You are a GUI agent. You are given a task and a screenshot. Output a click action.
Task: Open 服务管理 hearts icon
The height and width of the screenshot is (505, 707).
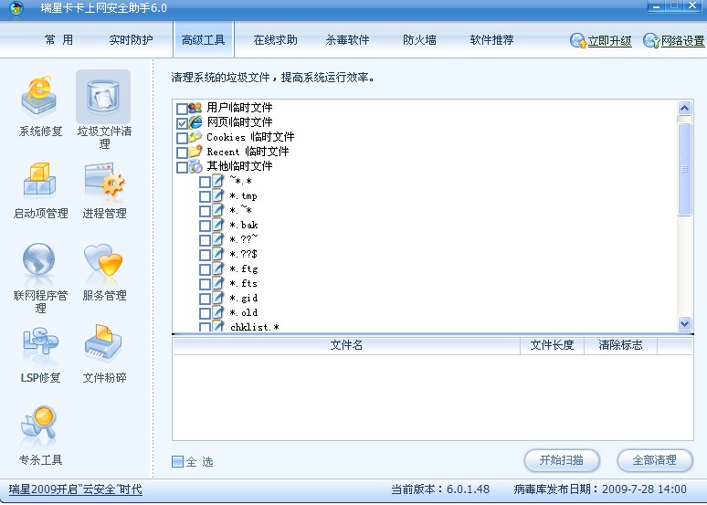coord(103,259)
